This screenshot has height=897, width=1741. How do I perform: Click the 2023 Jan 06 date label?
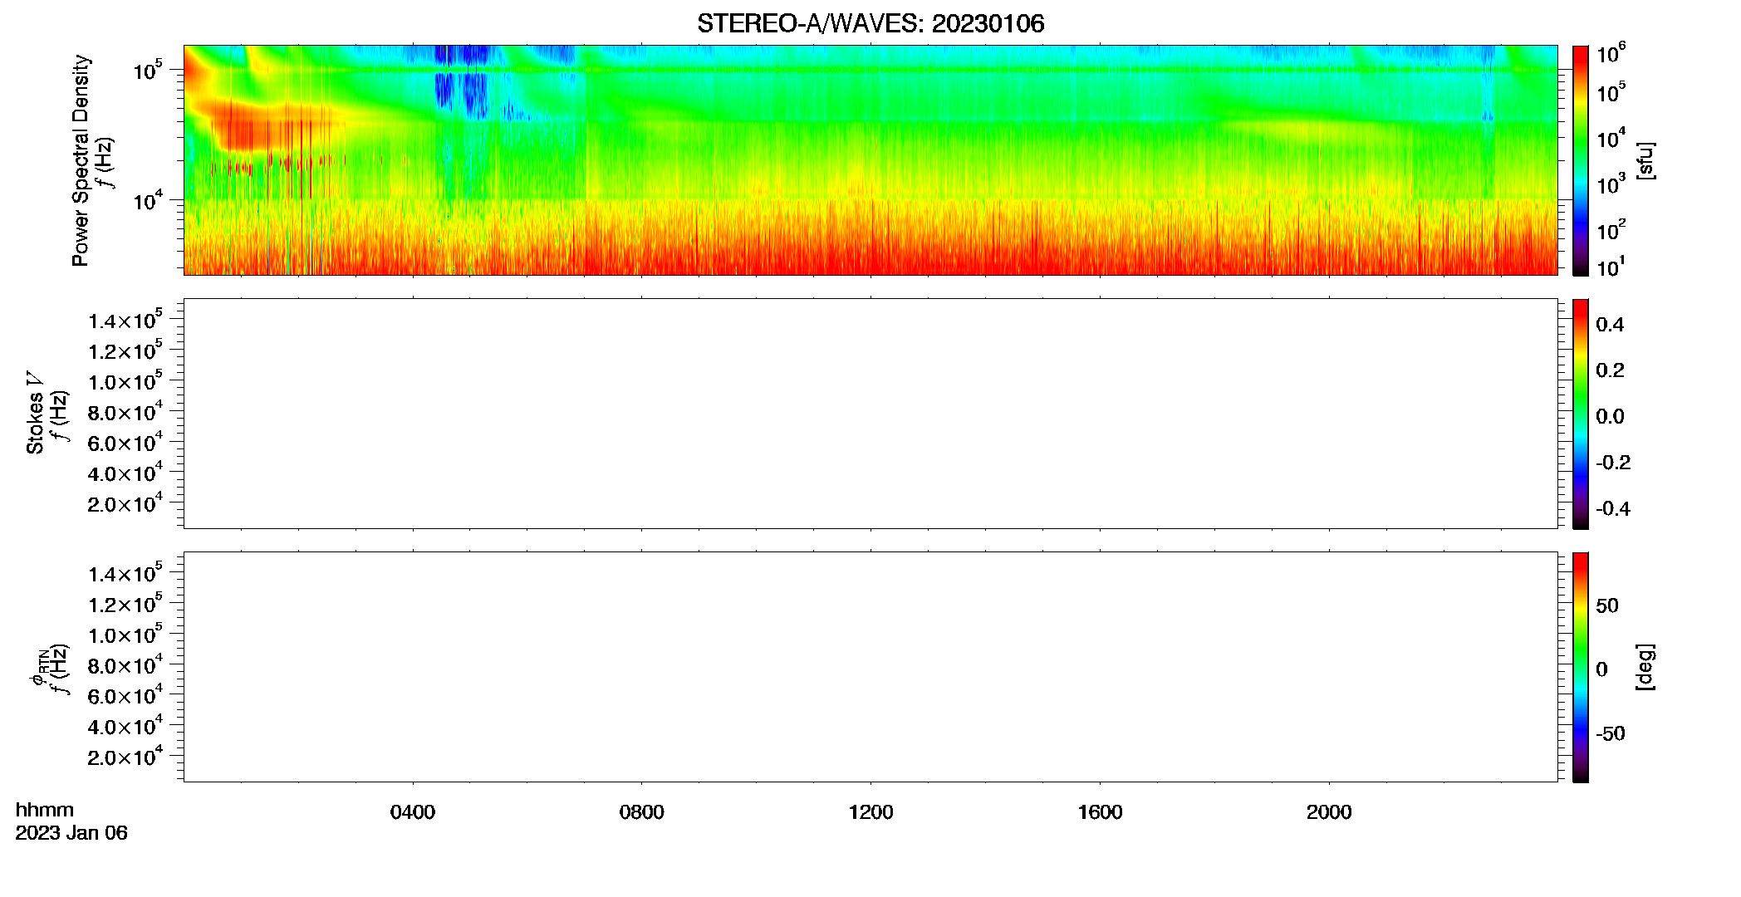tap(71, 833)
